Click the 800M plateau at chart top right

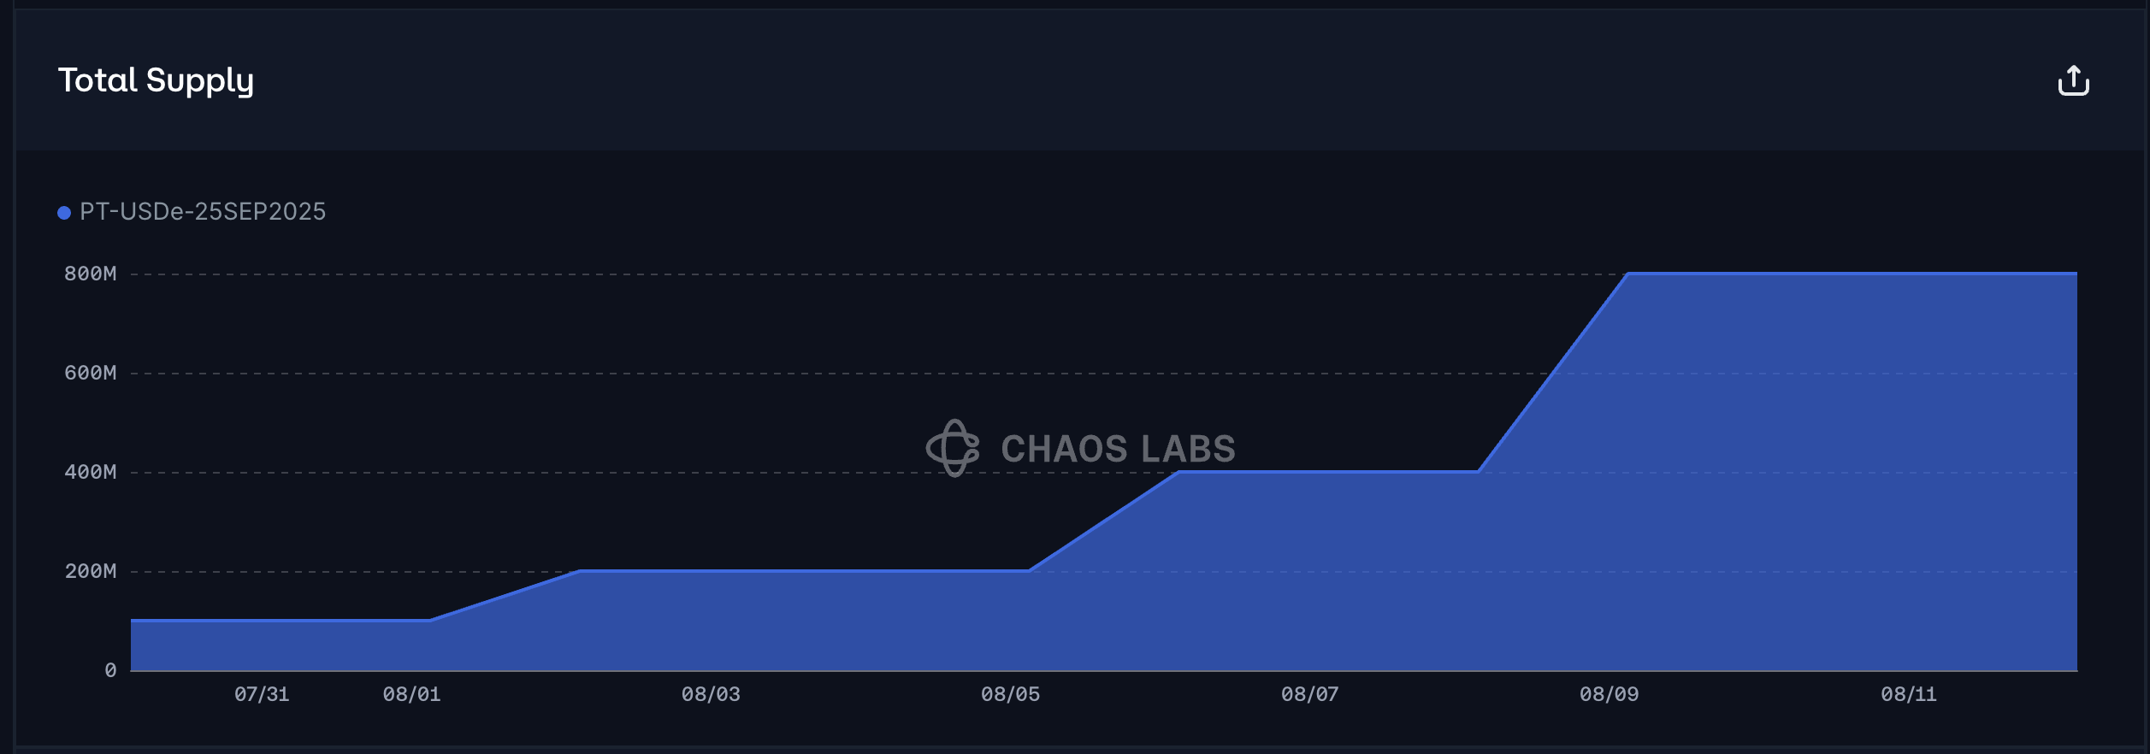pyautogui.click(x=1852, y=274)
